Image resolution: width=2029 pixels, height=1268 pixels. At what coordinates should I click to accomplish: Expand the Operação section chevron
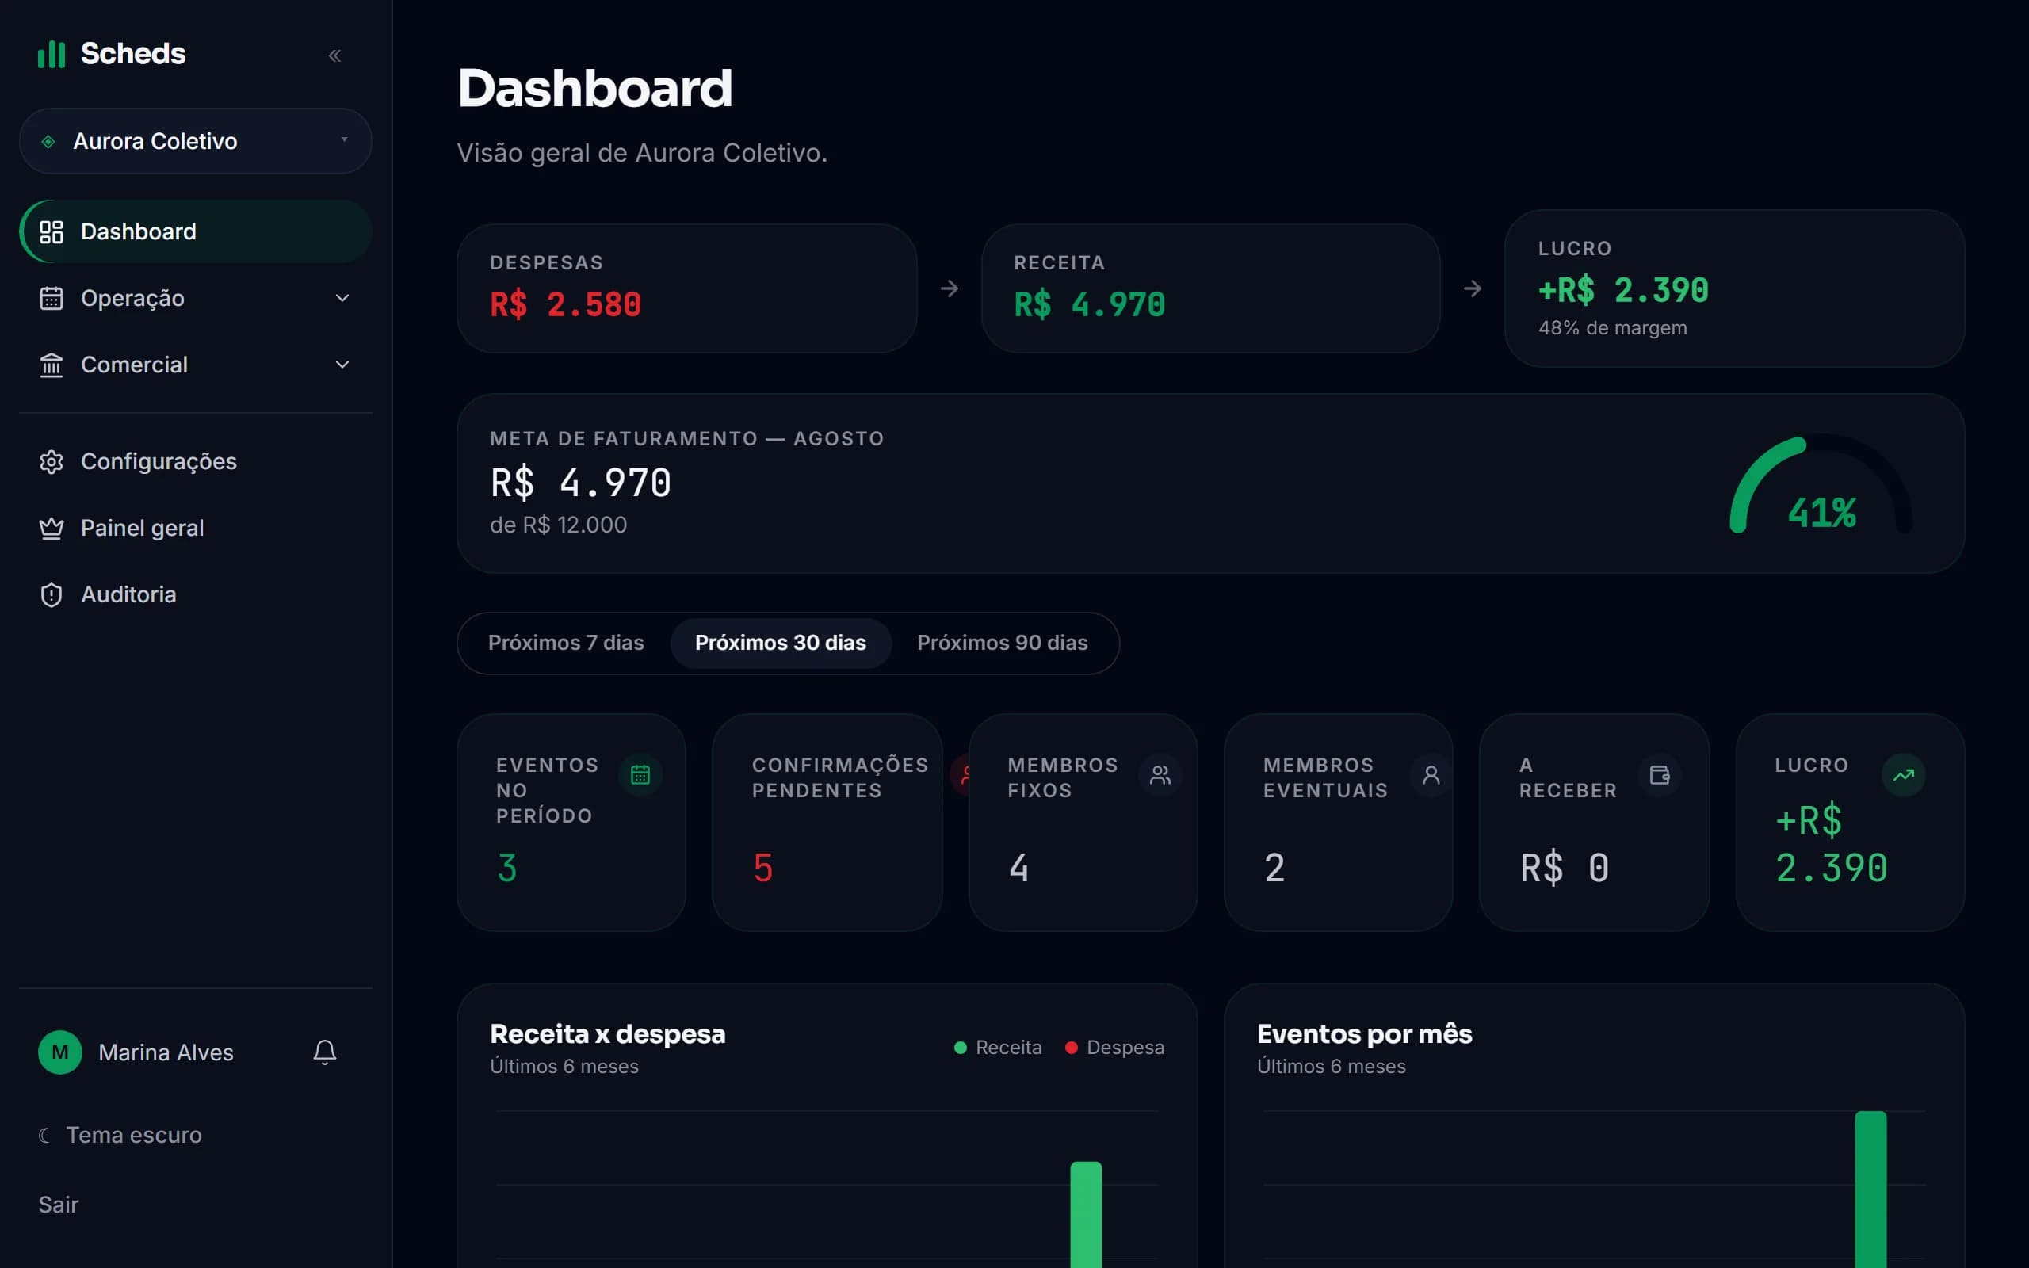coord(342,298)
